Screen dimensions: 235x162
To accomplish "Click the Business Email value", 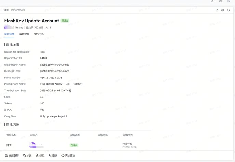I will (54, 71).
